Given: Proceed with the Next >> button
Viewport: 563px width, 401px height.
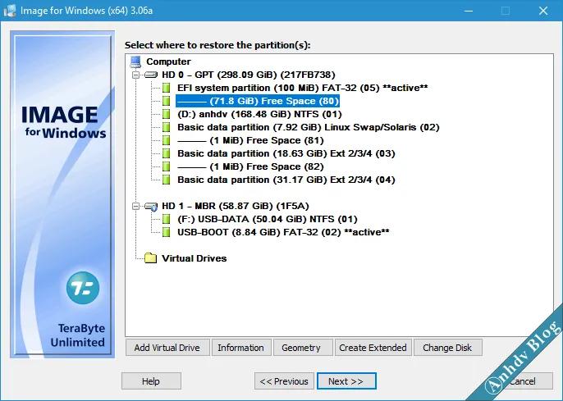Looking at the screenshot, I should point(346,381).
